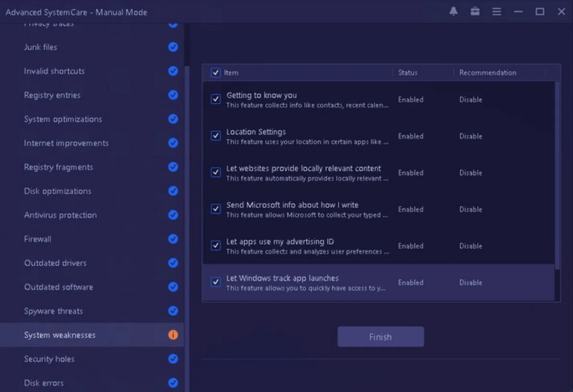This screenshot has height=392, width=573.
Task: Click the checkmark icon next to Outdated drivers
Action: point(173,263)
